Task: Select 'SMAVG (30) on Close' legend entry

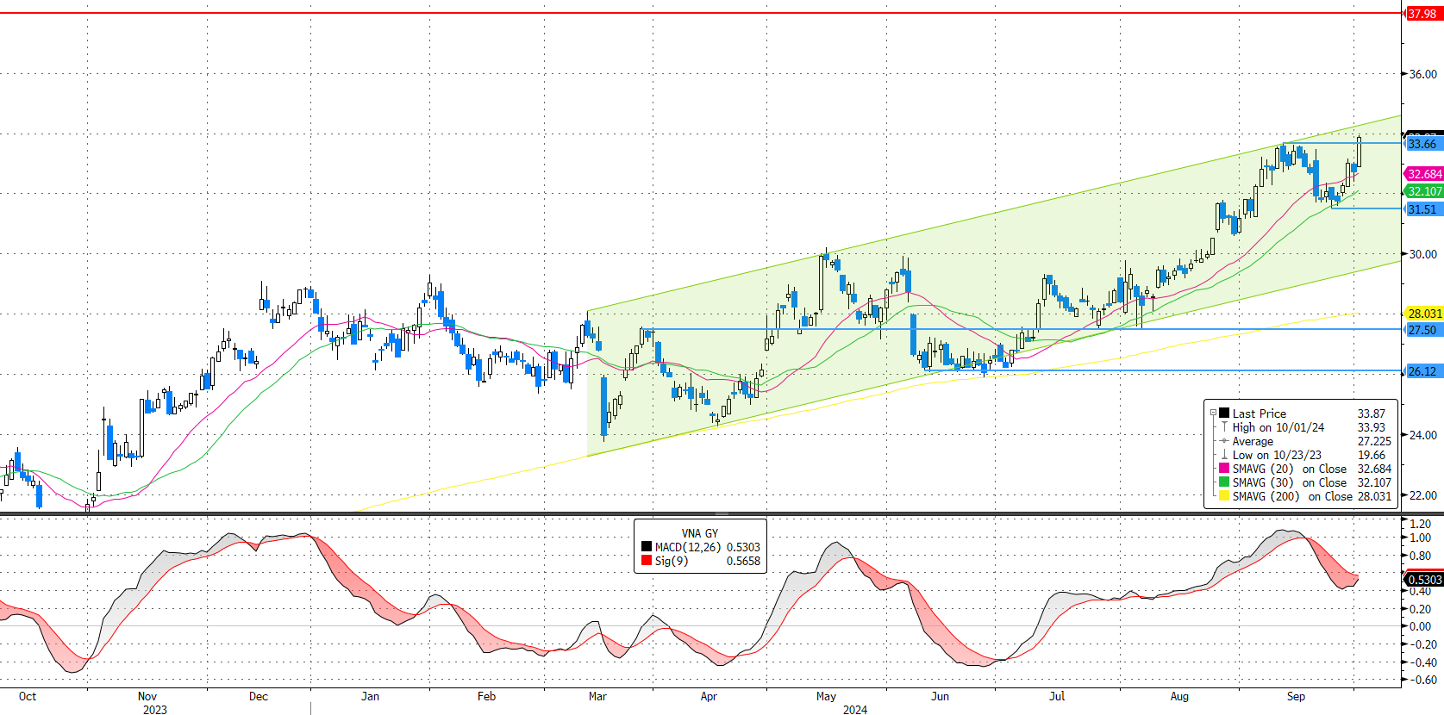Action: (1290, 482)
